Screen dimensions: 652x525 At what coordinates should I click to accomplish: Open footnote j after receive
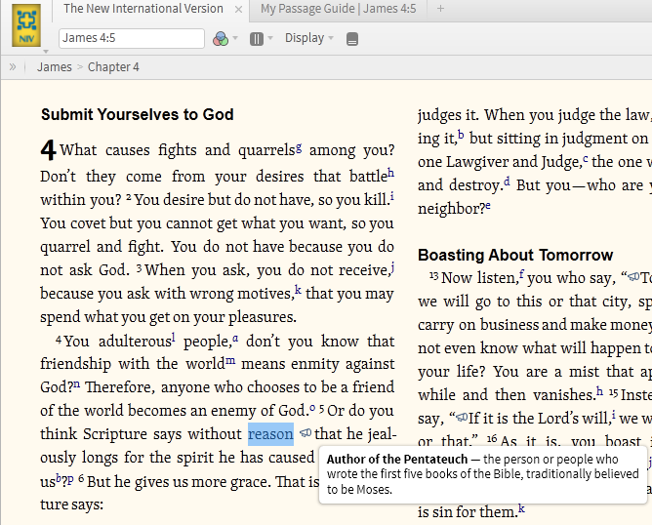(x=392, y=267)
